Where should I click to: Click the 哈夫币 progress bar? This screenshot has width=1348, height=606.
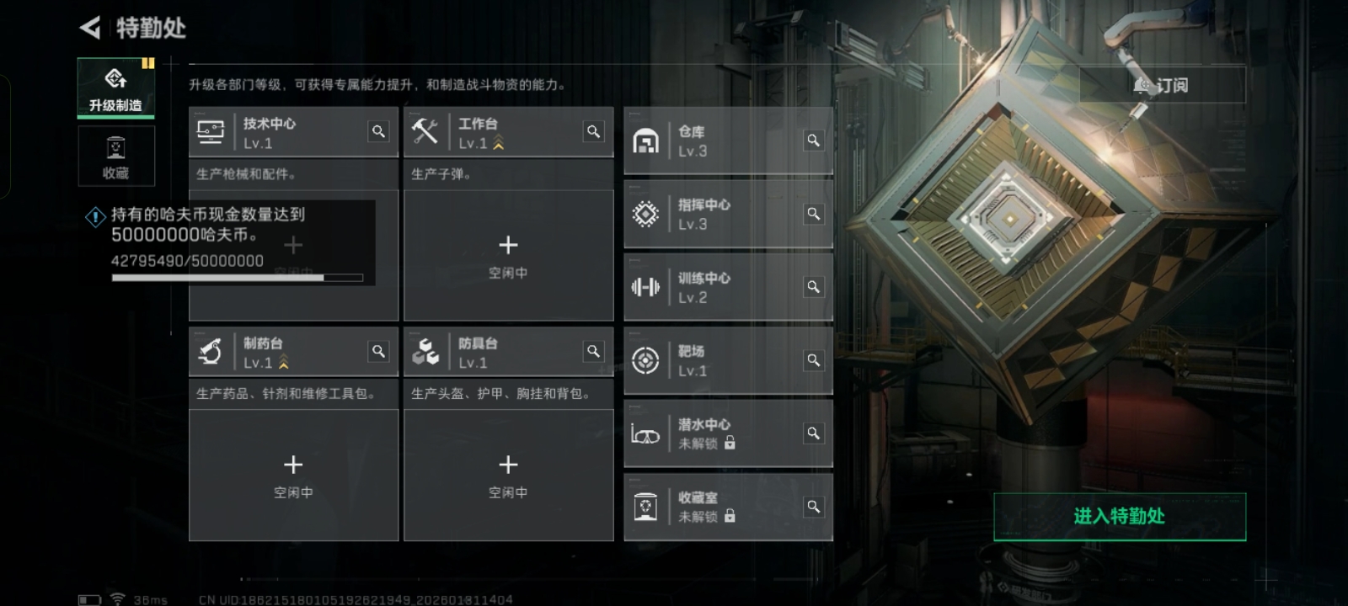pos(238,277)
